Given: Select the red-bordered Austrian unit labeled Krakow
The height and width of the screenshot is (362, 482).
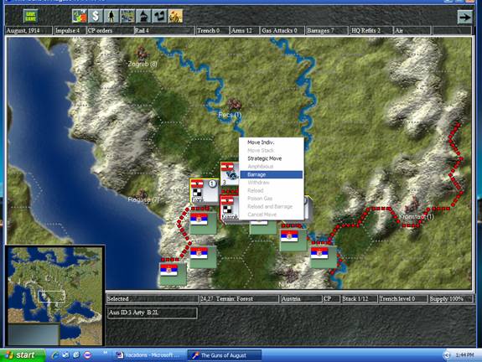Looking at the screenshot, I should click(230, 208).
